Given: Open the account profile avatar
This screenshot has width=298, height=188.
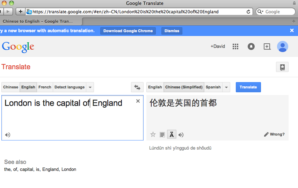Looking at the screenshot, I should (x=282, y=46).
